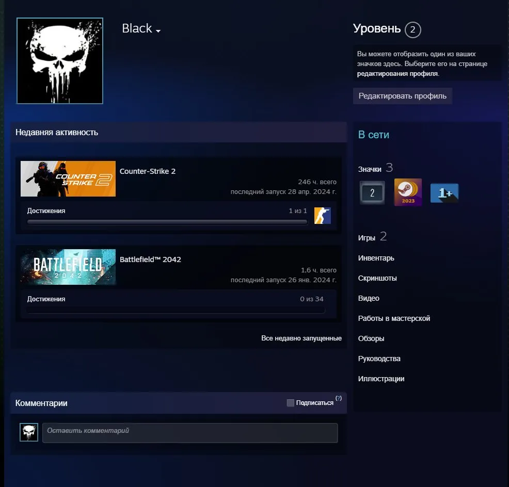Open the Видео section

pos(369,299)
